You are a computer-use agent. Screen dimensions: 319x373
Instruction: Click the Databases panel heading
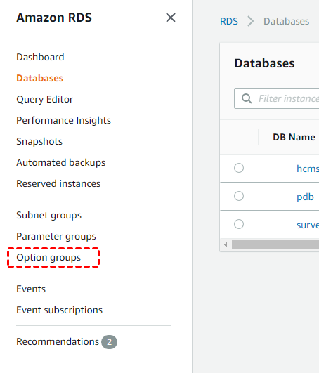[264, 63]
